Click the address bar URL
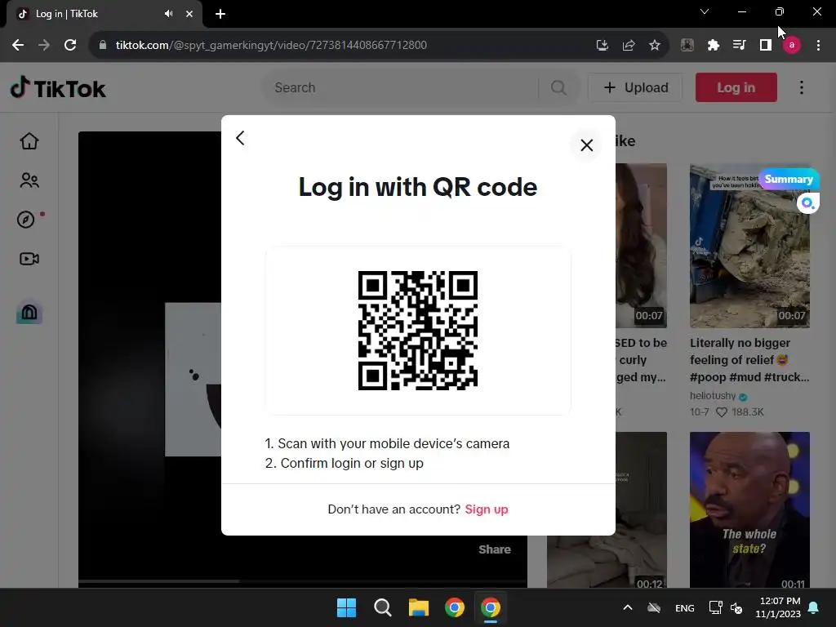This screenshot has height=627, width=836. [x=271, y=46]
